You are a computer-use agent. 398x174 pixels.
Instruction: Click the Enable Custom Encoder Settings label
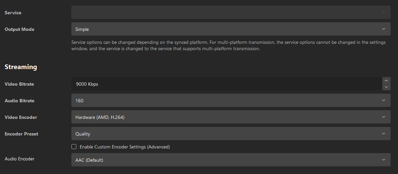(125, 147)
